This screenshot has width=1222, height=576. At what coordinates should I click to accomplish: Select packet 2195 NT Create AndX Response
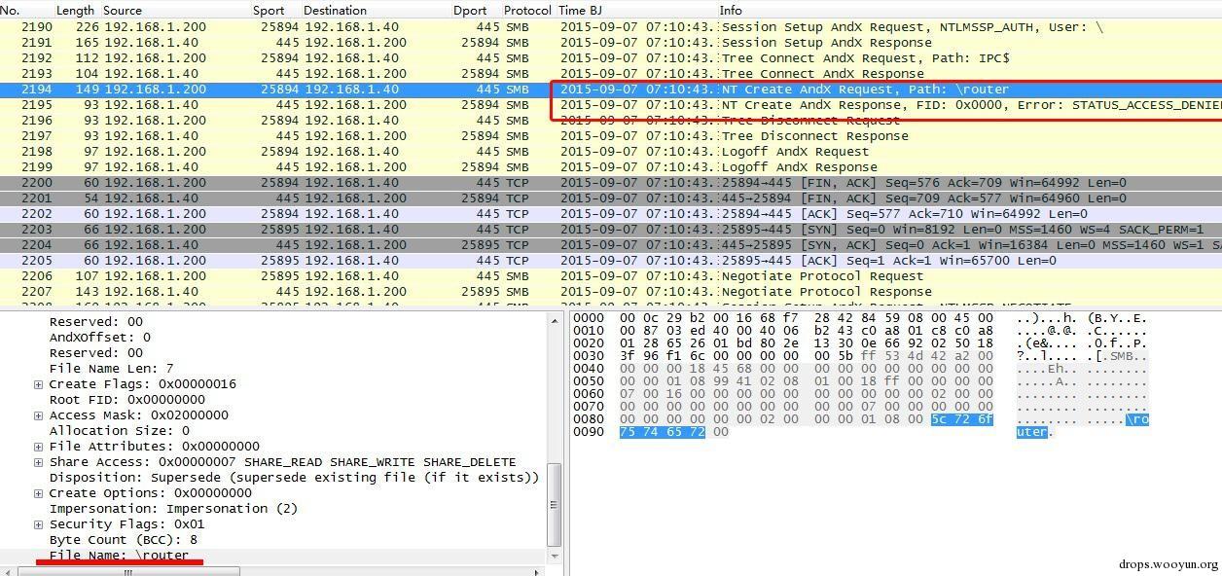click(611, 105)
